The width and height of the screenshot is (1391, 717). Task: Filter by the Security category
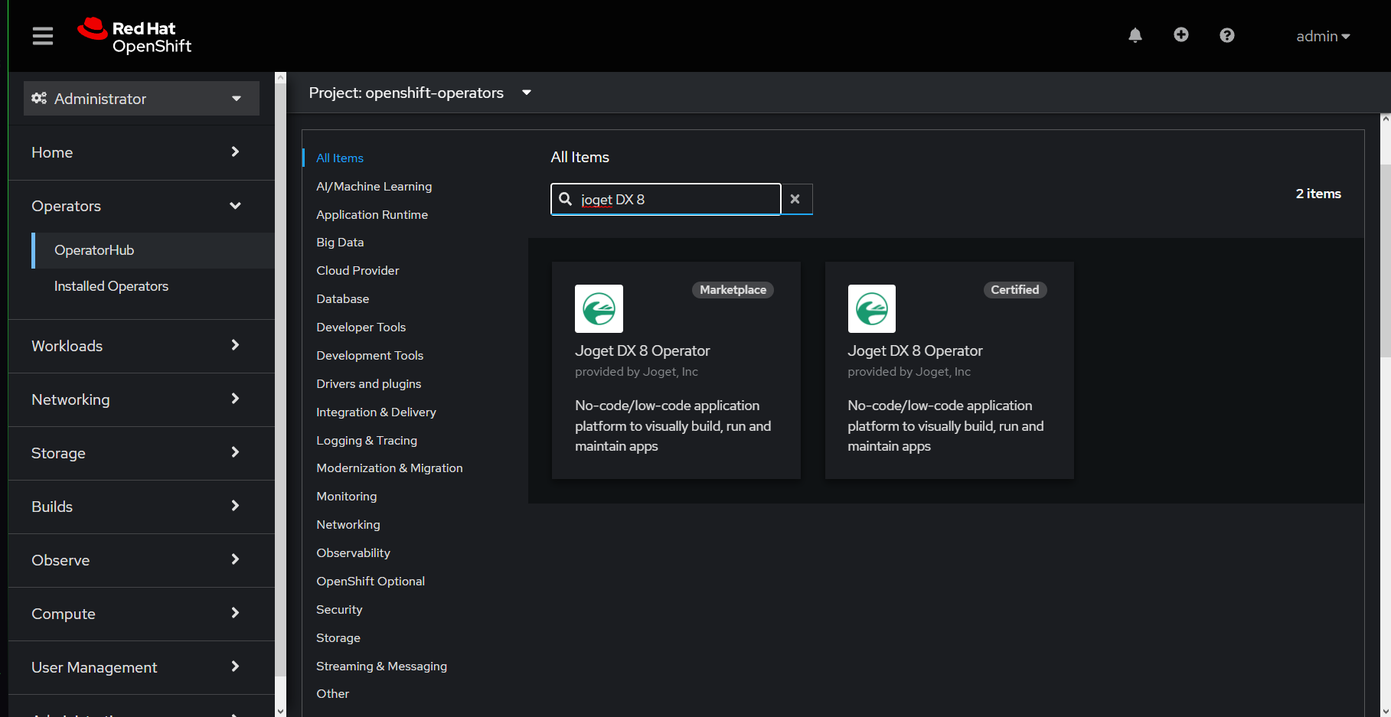point(339,610)
